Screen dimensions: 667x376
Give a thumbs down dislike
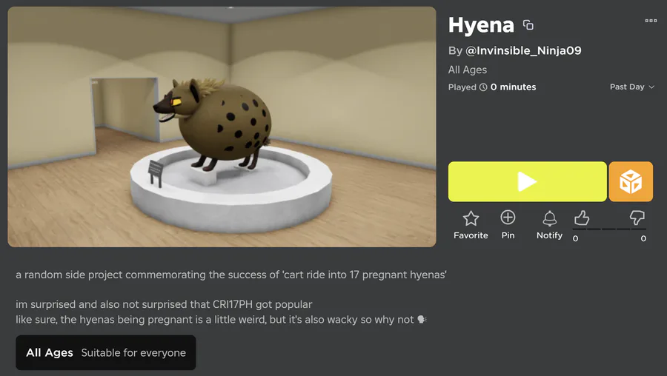point(637,218)
